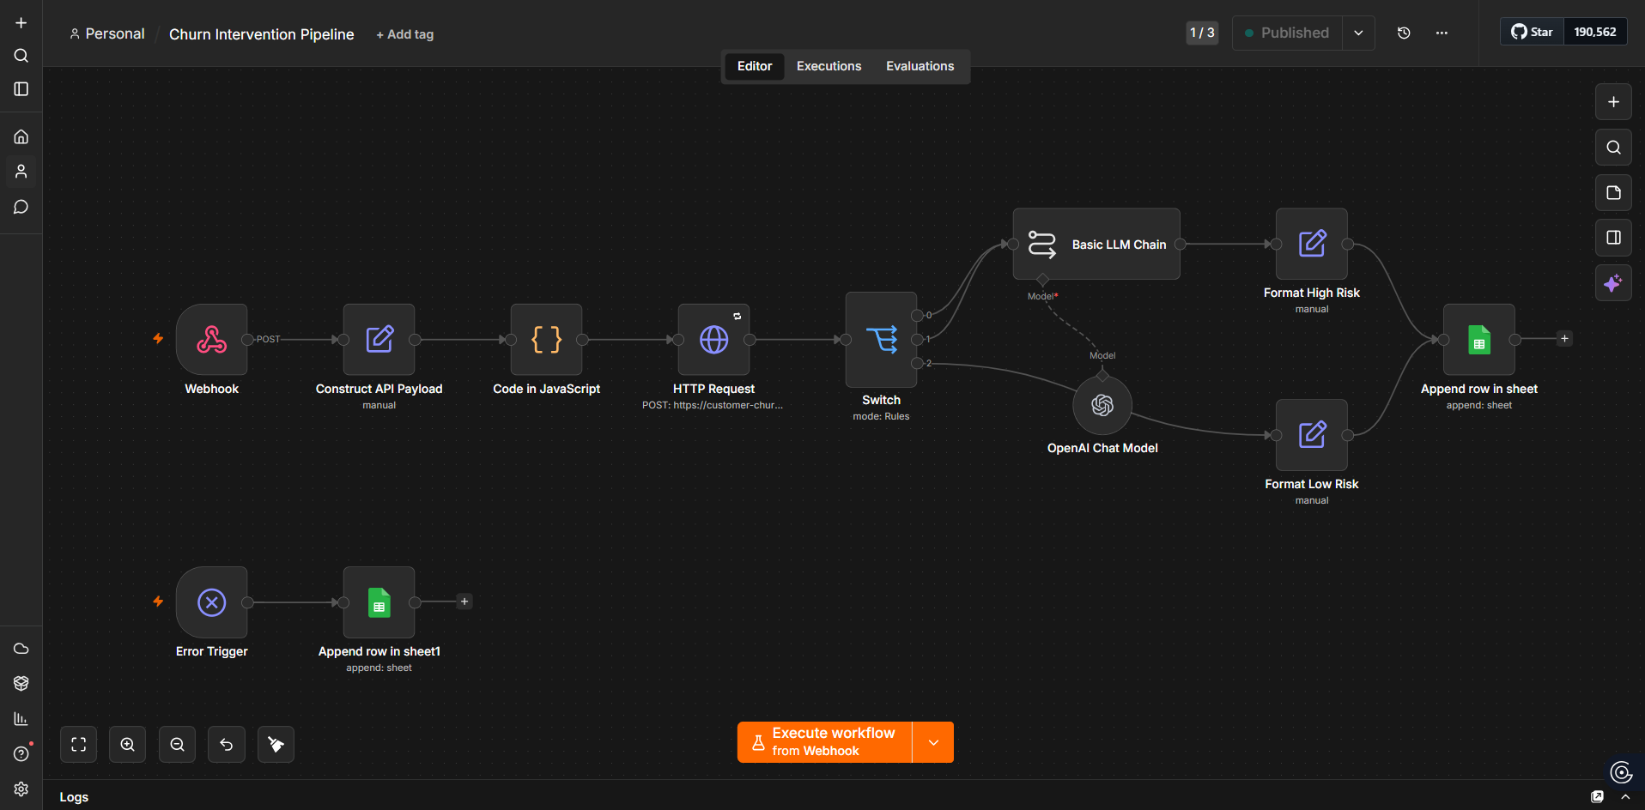Expand the Logs panel chevron

tap(1625, 797)
